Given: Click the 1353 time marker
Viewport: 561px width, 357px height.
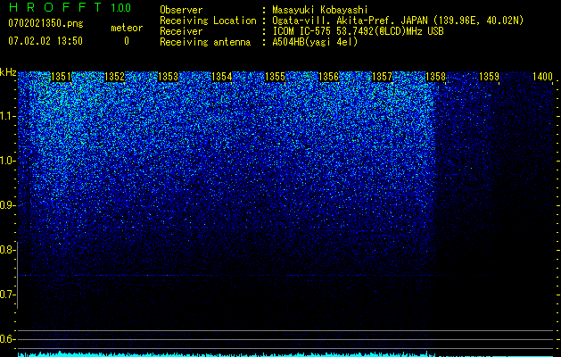Looking at the screenshot, I should pos(168,77).
